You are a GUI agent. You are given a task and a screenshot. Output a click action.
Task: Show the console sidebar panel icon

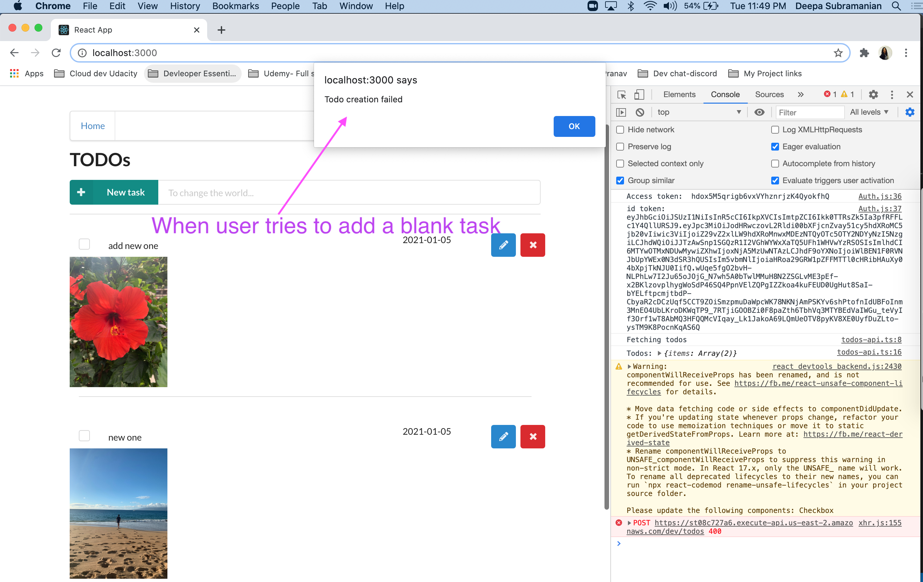point(621,112)
